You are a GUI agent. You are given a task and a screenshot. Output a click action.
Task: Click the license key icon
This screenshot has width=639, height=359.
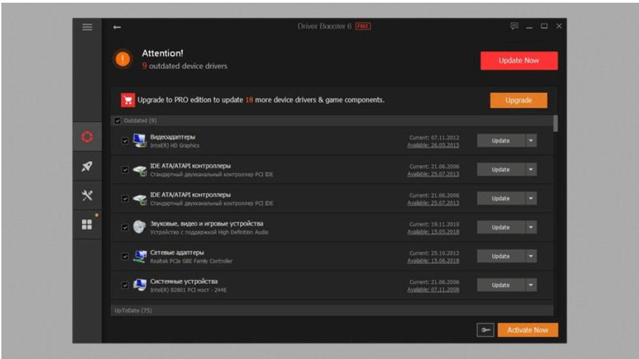[x=485, y=330]
